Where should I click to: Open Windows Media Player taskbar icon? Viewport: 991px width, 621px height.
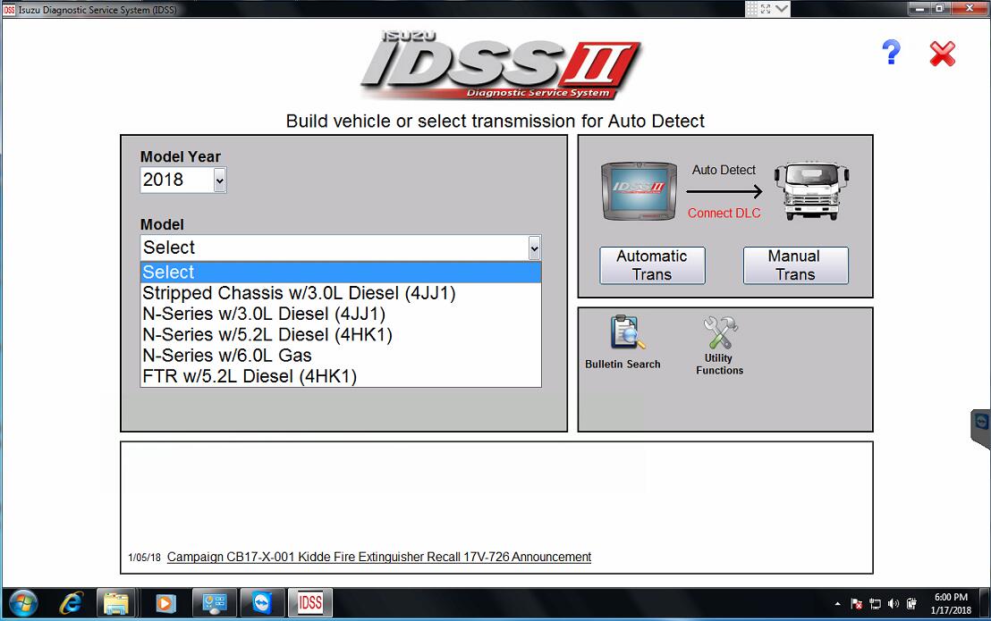[x=165, y=604]
